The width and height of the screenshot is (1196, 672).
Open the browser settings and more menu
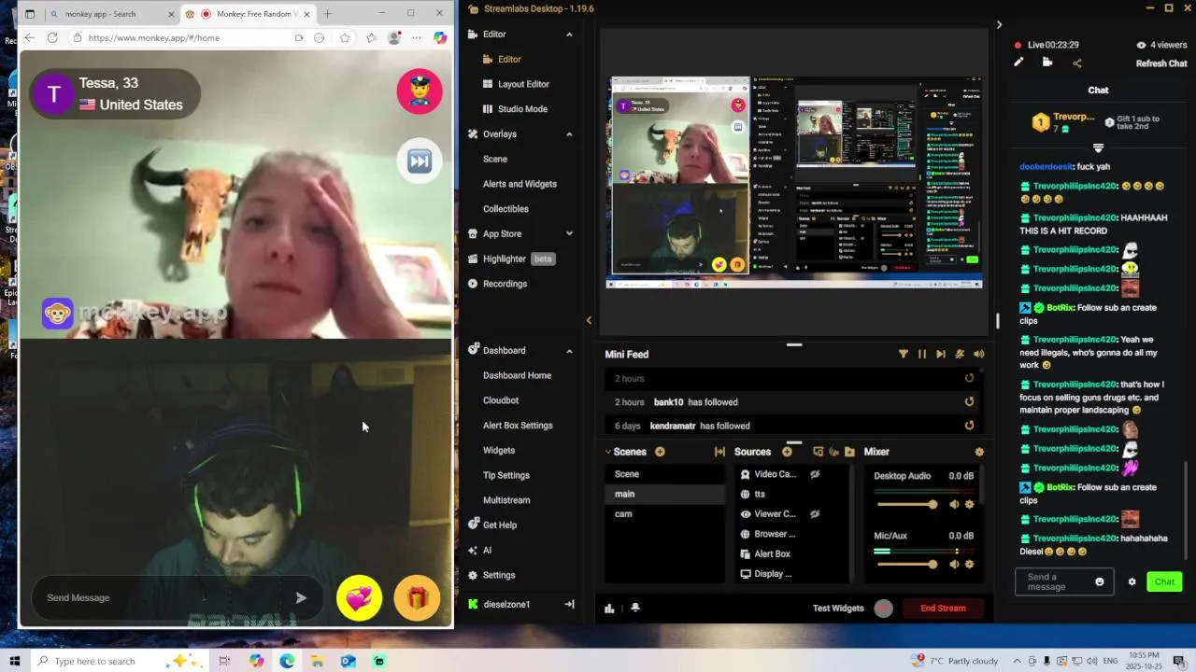tap(416, 37)
